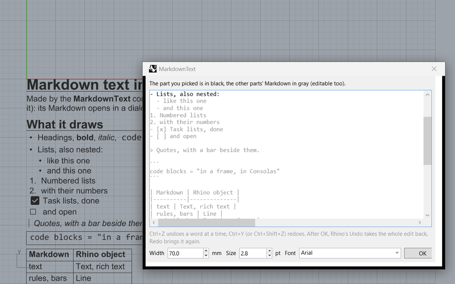Image resolution: width=455 pixels, height=284 pixels.
Task: Pick 'Lists, also nested:' bullet in viewport
Action: coord(70,150)
